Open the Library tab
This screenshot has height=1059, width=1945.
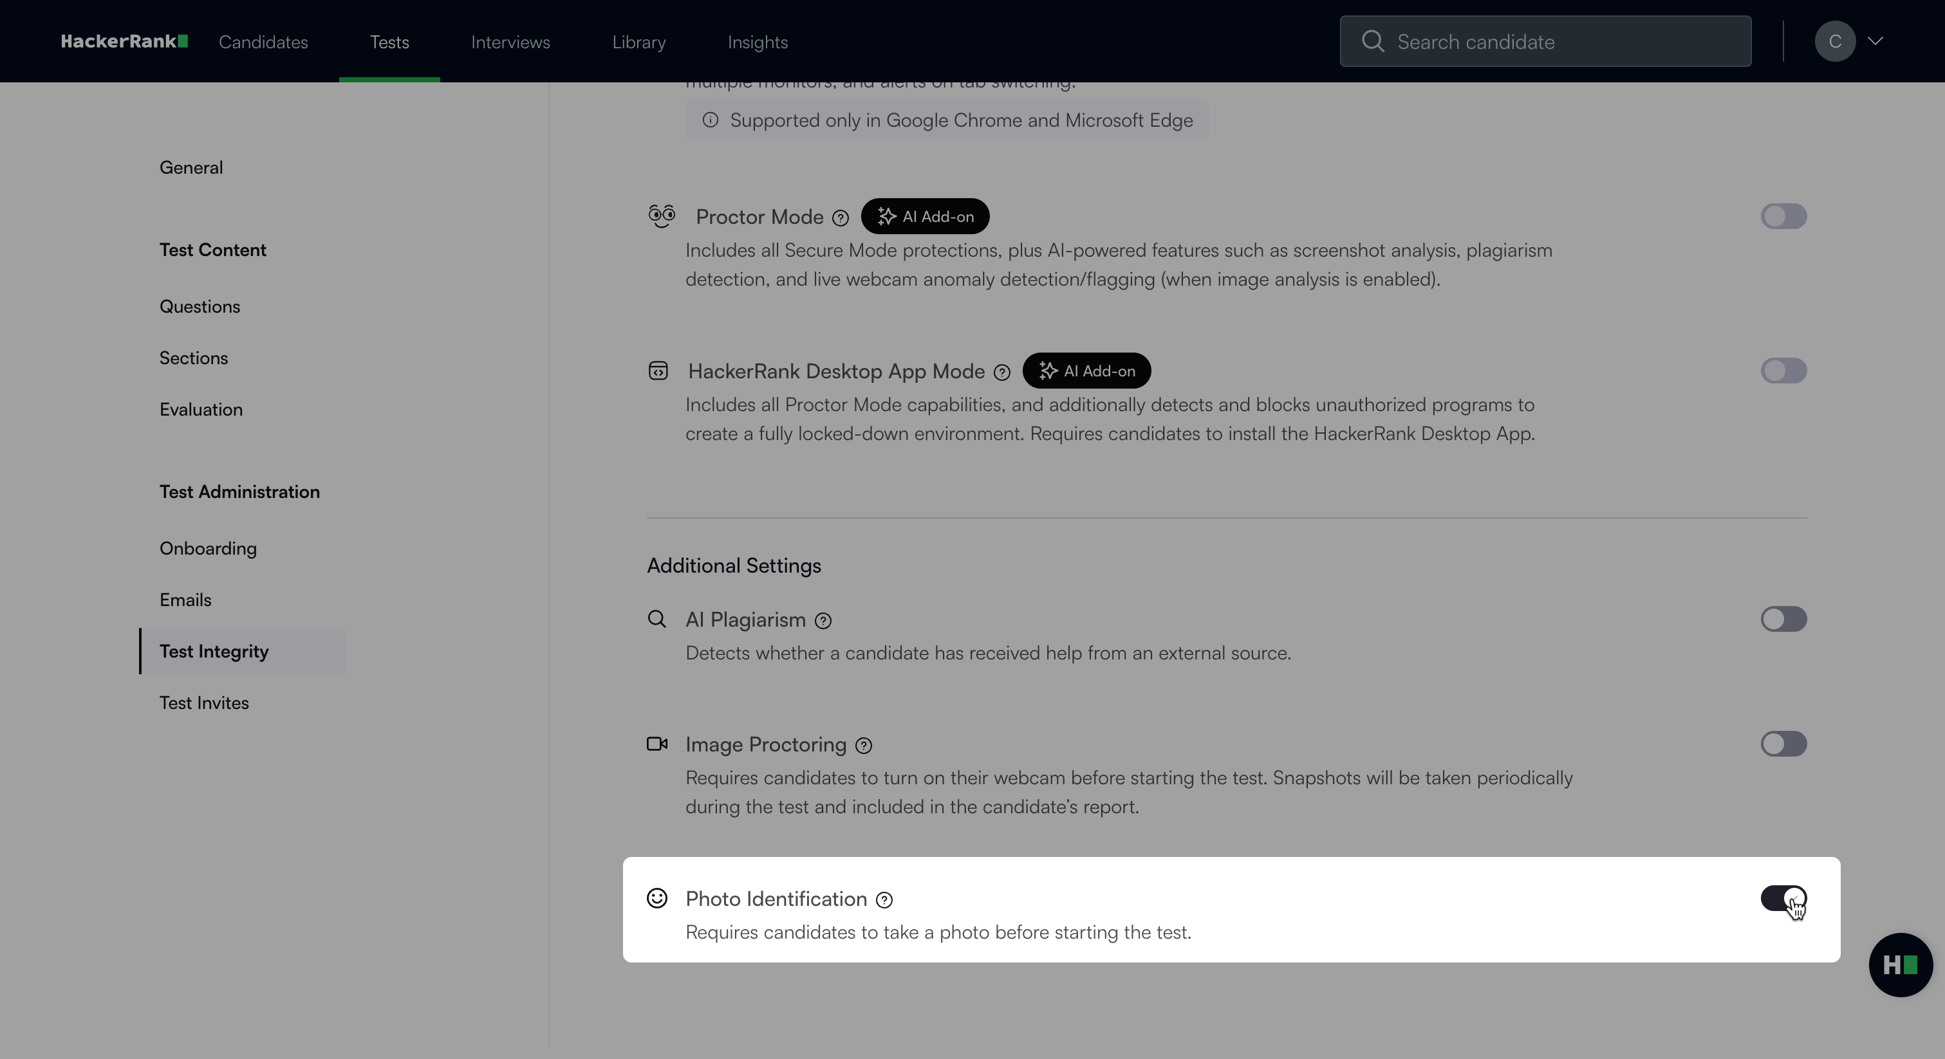pos(638,42)
